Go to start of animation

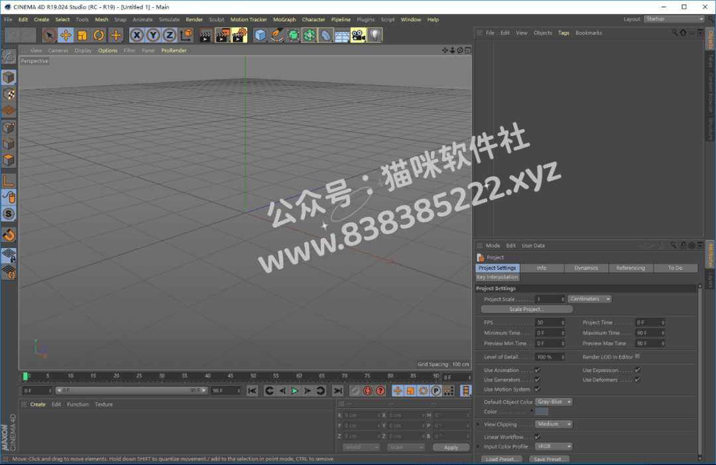click(252, 391)
